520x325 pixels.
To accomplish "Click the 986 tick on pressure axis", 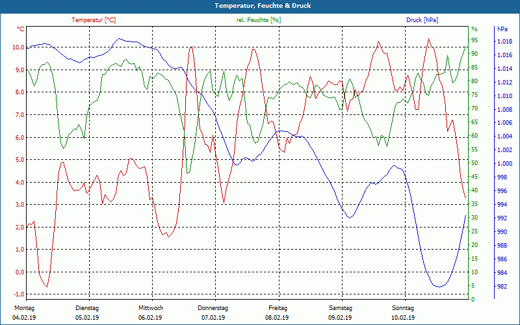I will pos(502,259).
